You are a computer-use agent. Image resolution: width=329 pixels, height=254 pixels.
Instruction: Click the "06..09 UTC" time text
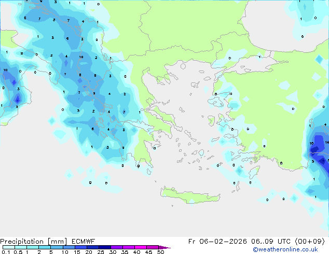click(271, 242)
